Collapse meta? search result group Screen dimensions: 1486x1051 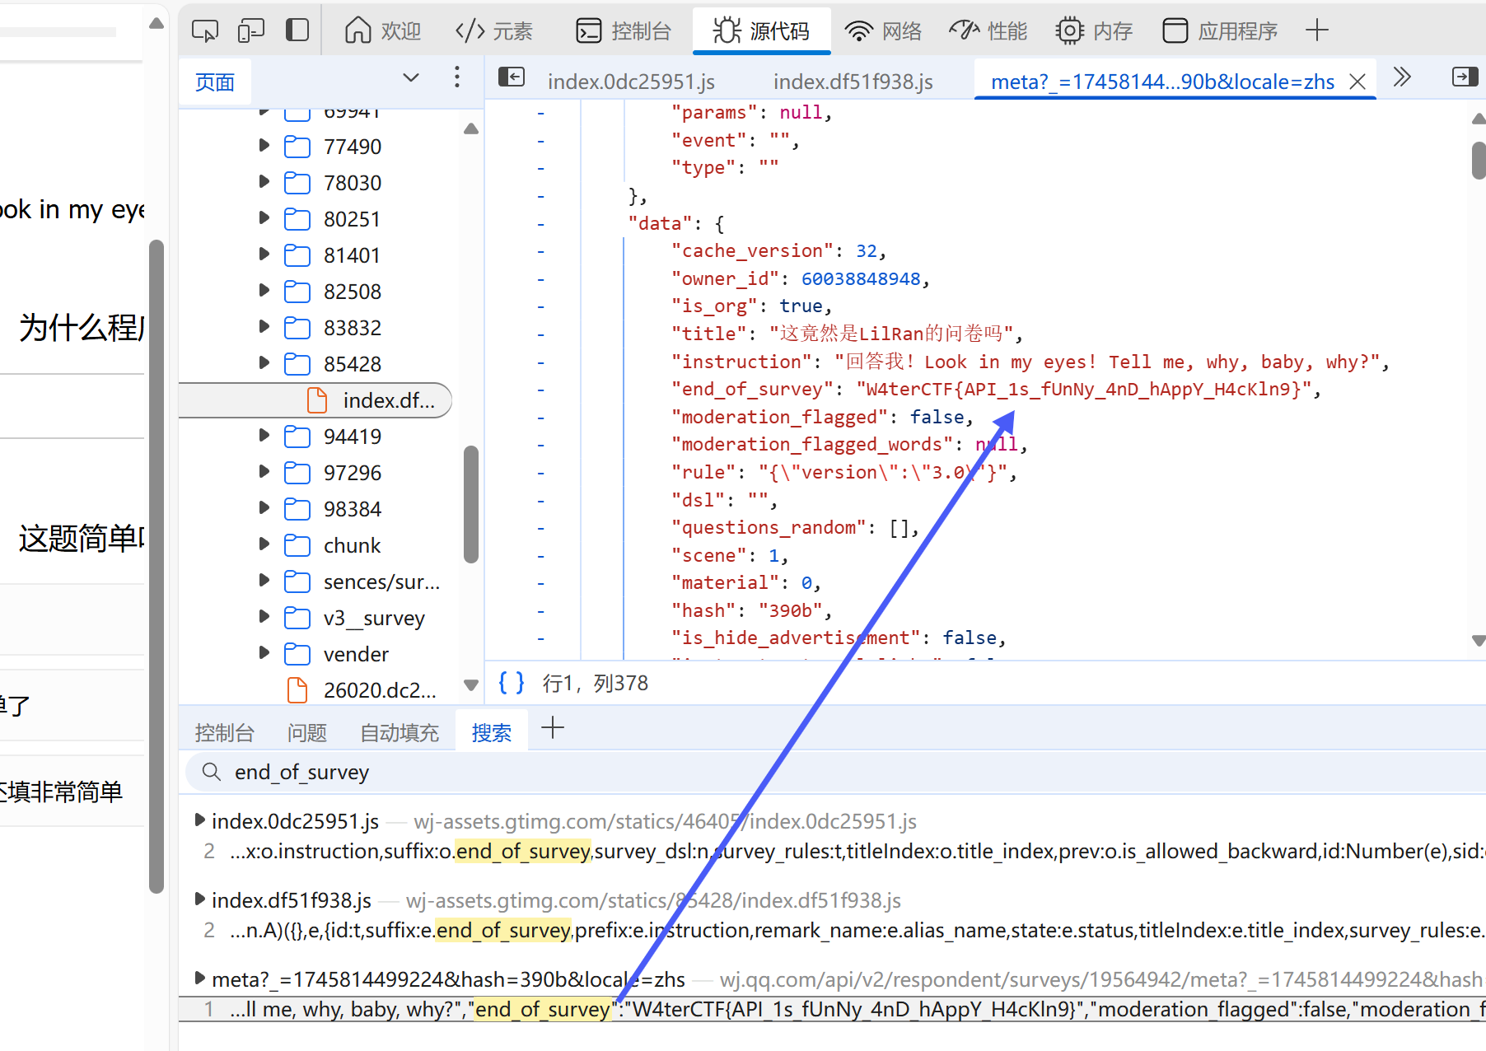pos(199,979)
